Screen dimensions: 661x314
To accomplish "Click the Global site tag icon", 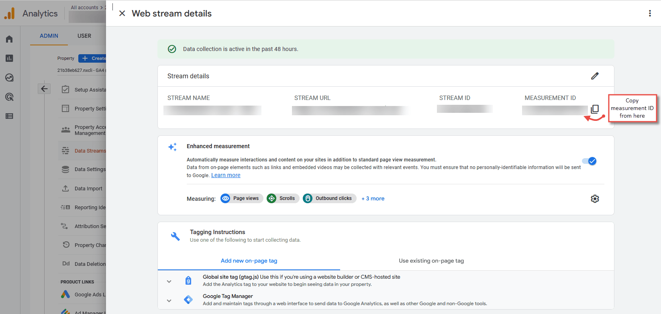I will (x=188, y=280).
